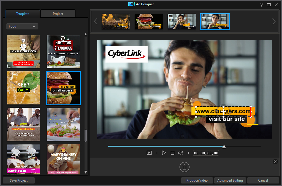
Task: Select the www.clburgers.com text box
Action: (x=223, y=112)
